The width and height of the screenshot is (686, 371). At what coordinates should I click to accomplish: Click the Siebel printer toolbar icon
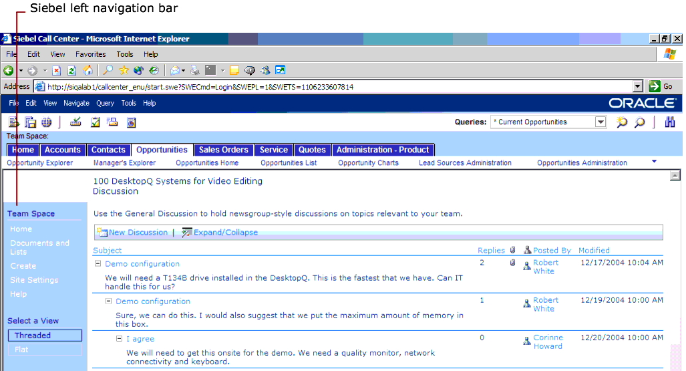point(112,122)
